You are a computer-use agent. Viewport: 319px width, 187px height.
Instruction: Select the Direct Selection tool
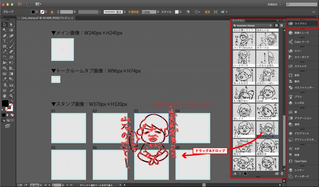coord(11,25)
